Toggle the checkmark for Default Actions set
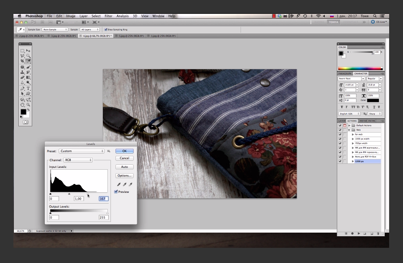This screenshot has height=263, width=403. click(x=340, y=125)
